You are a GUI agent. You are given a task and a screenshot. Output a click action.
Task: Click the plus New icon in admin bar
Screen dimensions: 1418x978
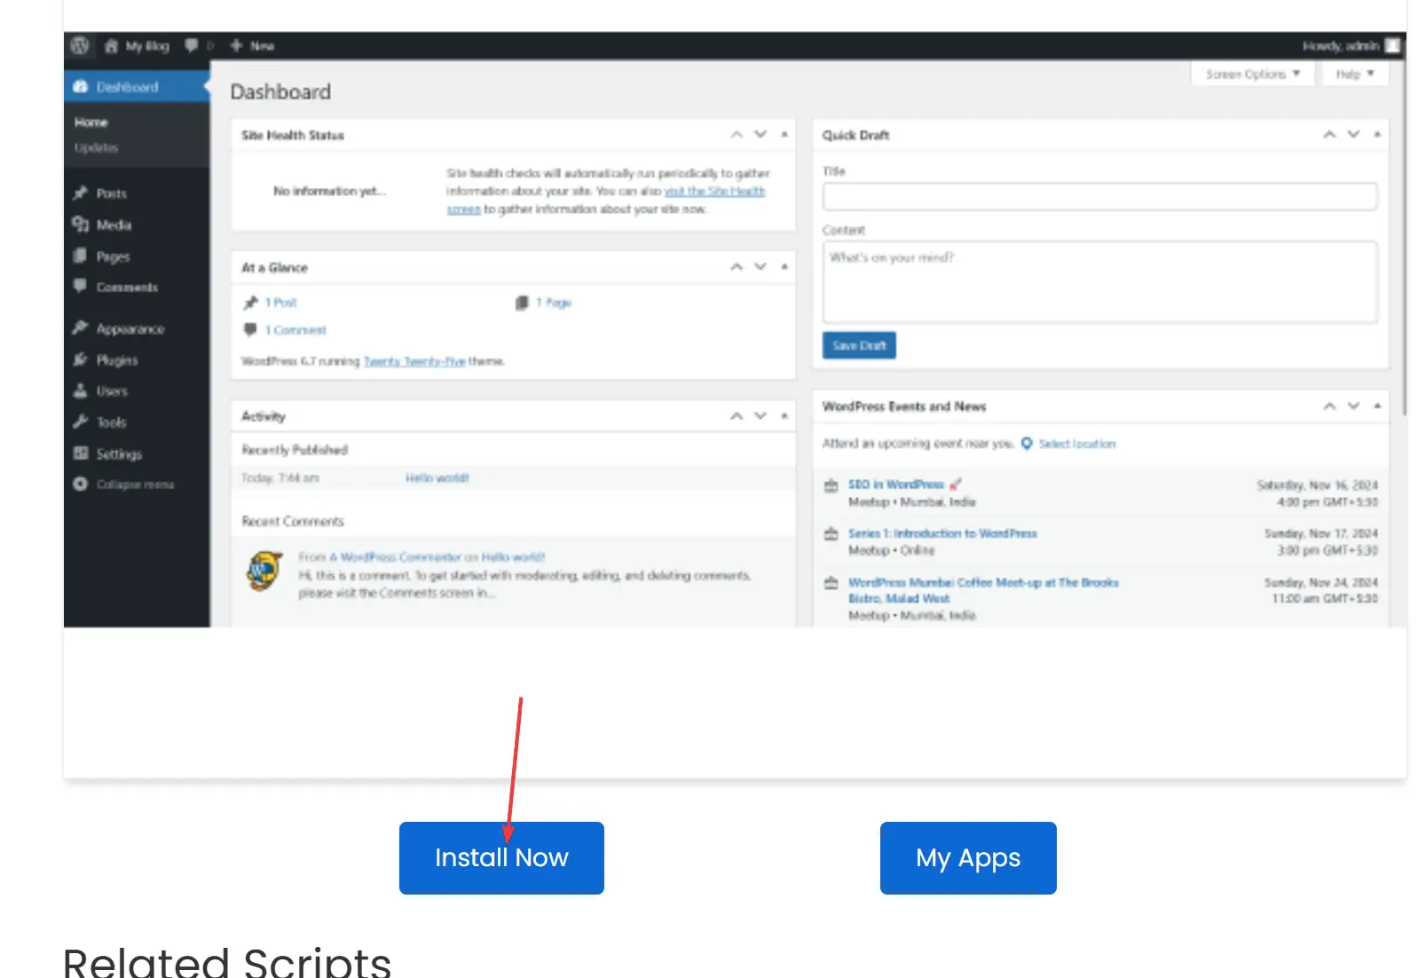(x=236, y=45)
